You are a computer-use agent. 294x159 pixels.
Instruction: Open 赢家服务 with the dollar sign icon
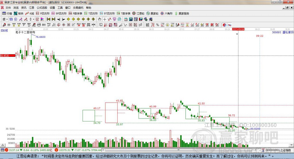point(182,13)
